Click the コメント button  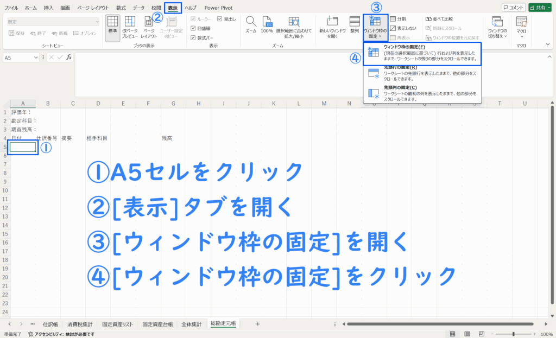coord(513,8)
